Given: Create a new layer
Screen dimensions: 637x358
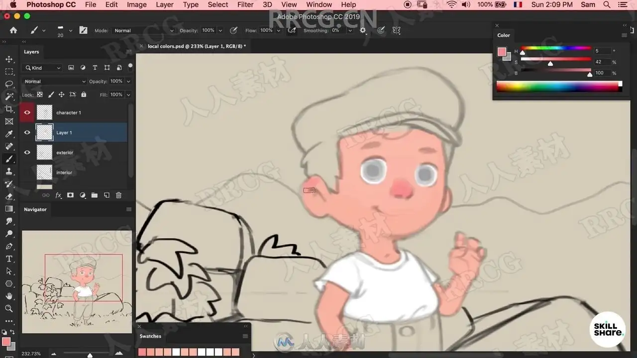Looking at the screenshot, I should [106, 195].
